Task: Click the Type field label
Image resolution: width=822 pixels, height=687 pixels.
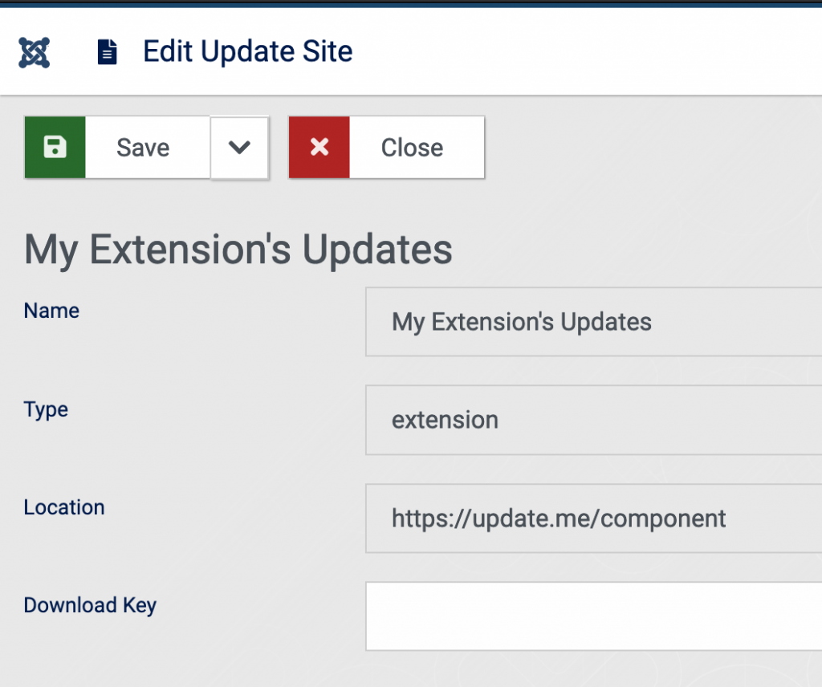Action: click(x=46, y=410)
